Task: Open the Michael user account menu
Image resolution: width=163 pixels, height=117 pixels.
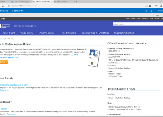Action: (x=160, y=11)
